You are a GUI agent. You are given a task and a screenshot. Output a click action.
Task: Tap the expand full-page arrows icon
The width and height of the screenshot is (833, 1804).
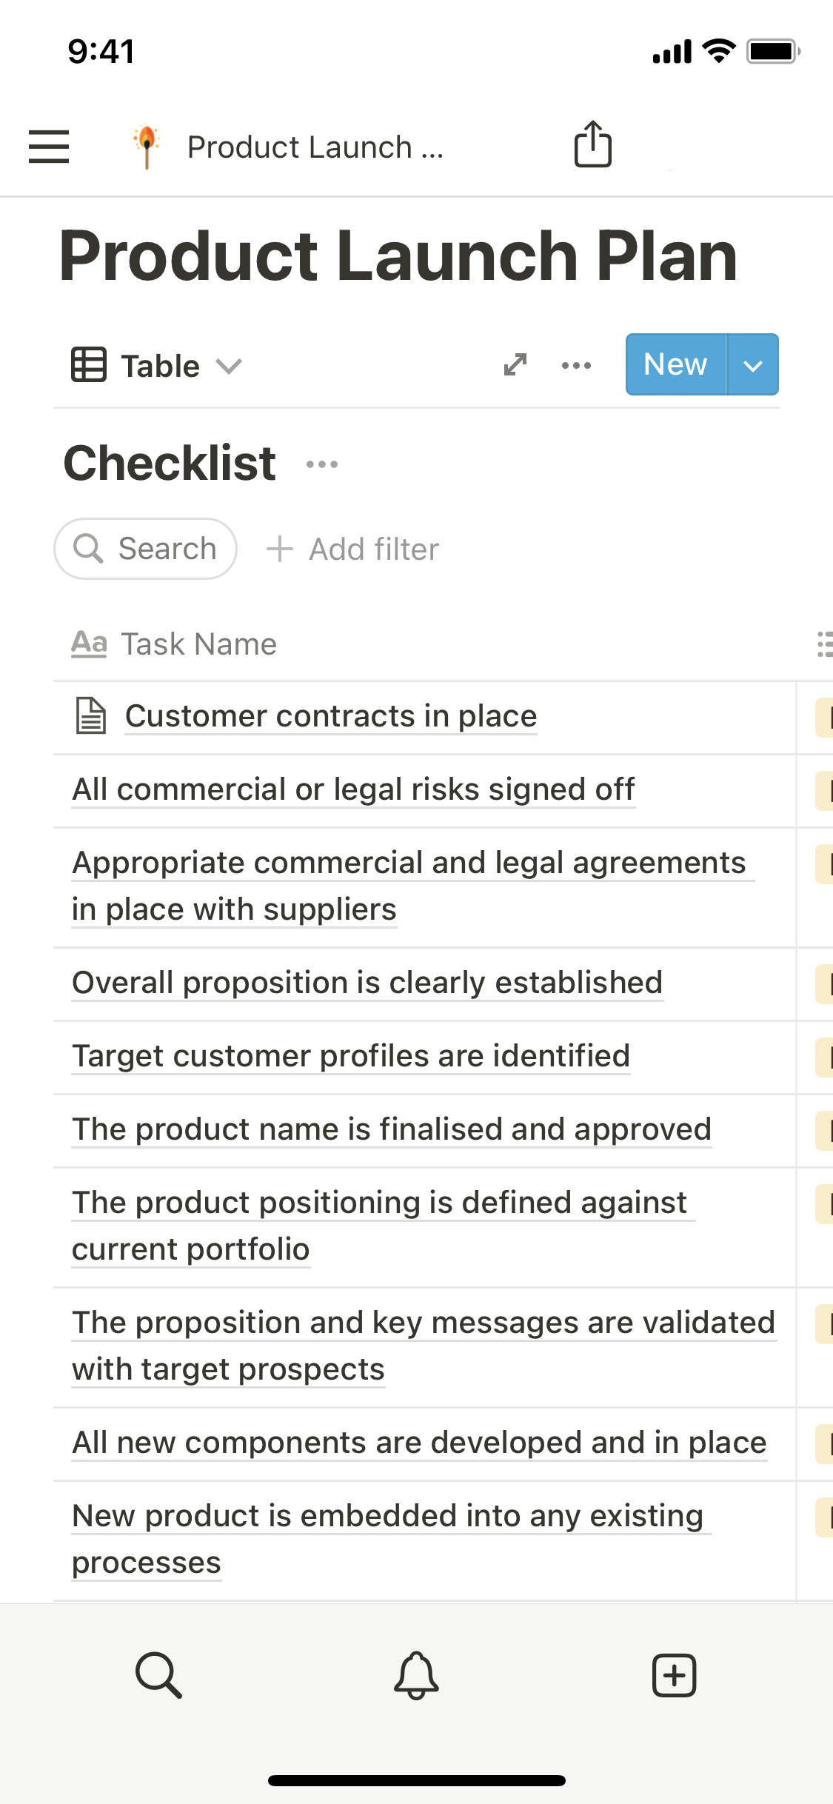pos(515,364)
